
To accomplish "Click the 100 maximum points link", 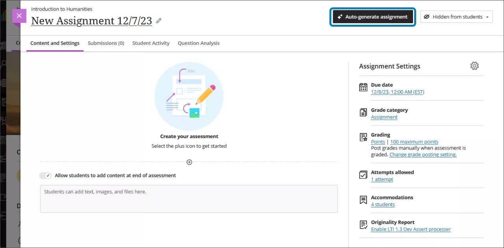I will [x=414, y=141].
